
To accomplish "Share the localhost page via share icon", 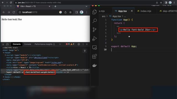I will (66, 12).
